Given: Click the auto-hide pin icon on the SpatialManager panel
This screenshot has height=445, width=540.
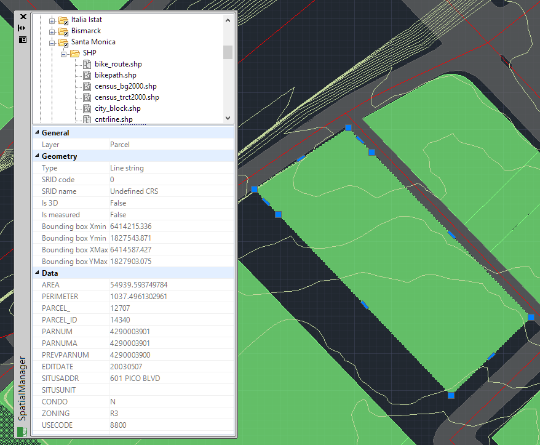Looking at the screenshot, I should [x=23, y=26].
